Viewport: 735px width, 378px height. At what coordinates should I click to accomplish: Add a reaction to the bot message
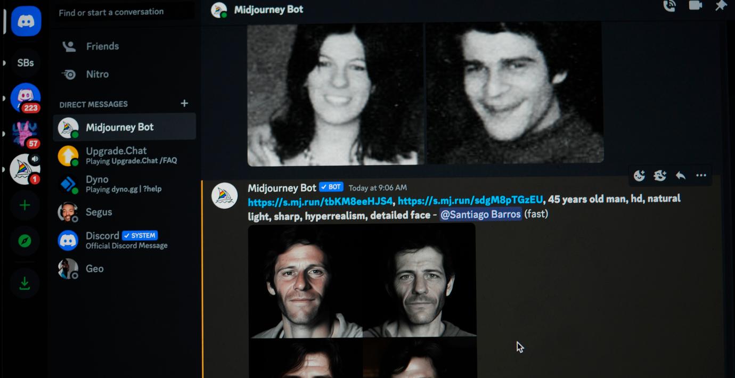point(639,176)
